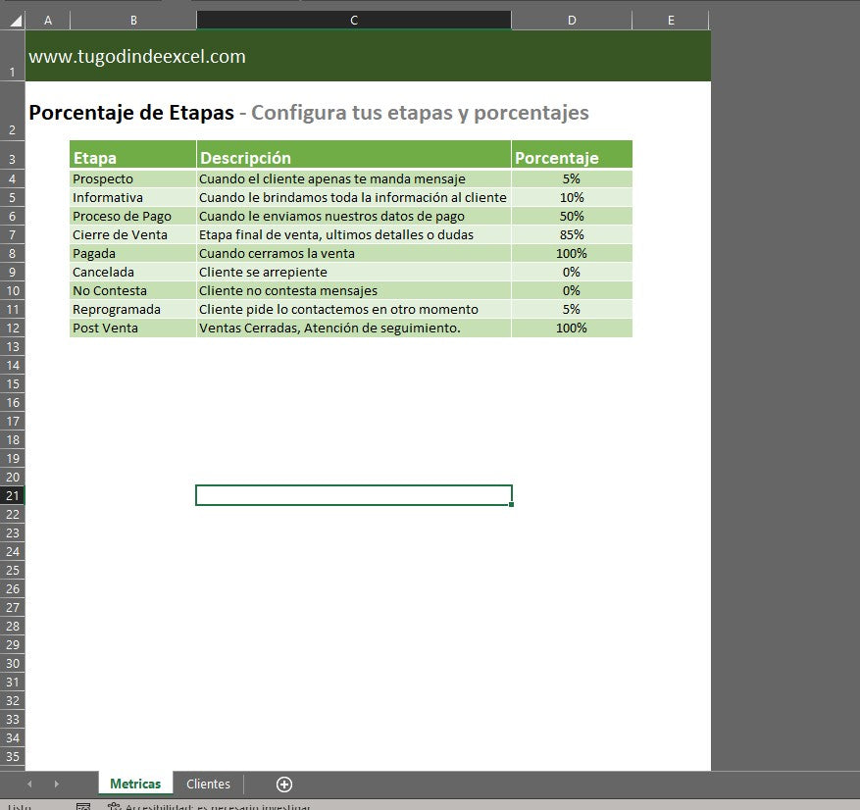Select the Post Venta cell
Viewport: 860px width, 810px height.
[132, 328]
